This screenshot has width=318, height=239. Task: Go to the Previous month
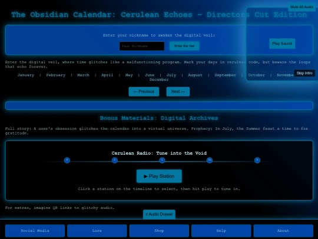[x=144, y=91]
